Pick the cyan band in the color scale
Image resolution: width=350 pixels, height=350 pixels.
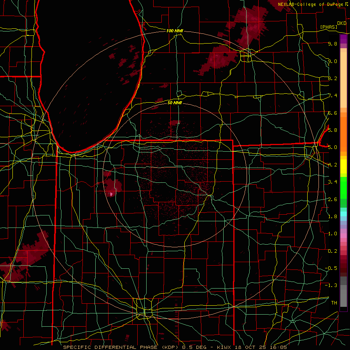pos(343,214)
